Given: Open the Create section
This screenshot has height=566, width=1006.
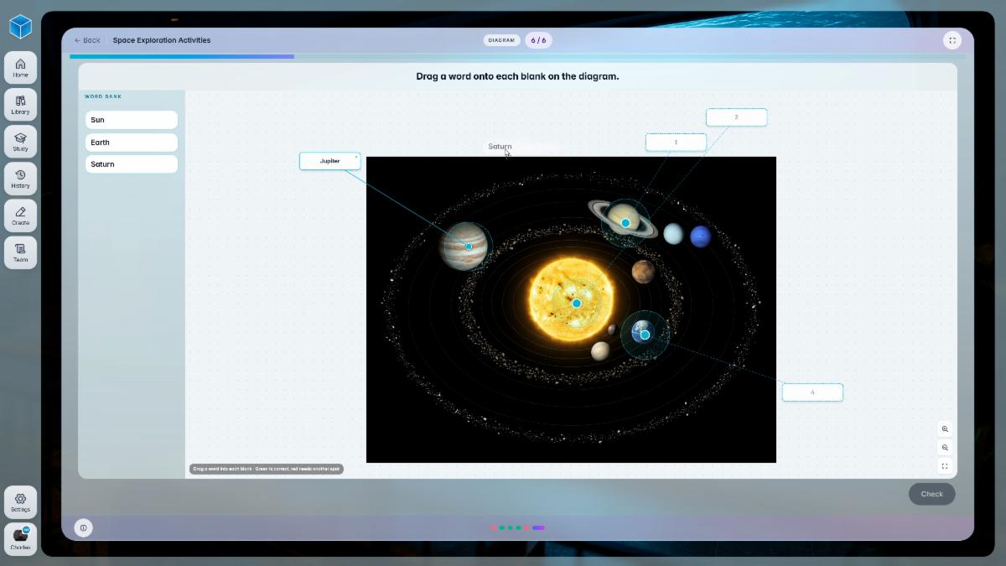Looking at the screenshot, I should coord(20,215).
